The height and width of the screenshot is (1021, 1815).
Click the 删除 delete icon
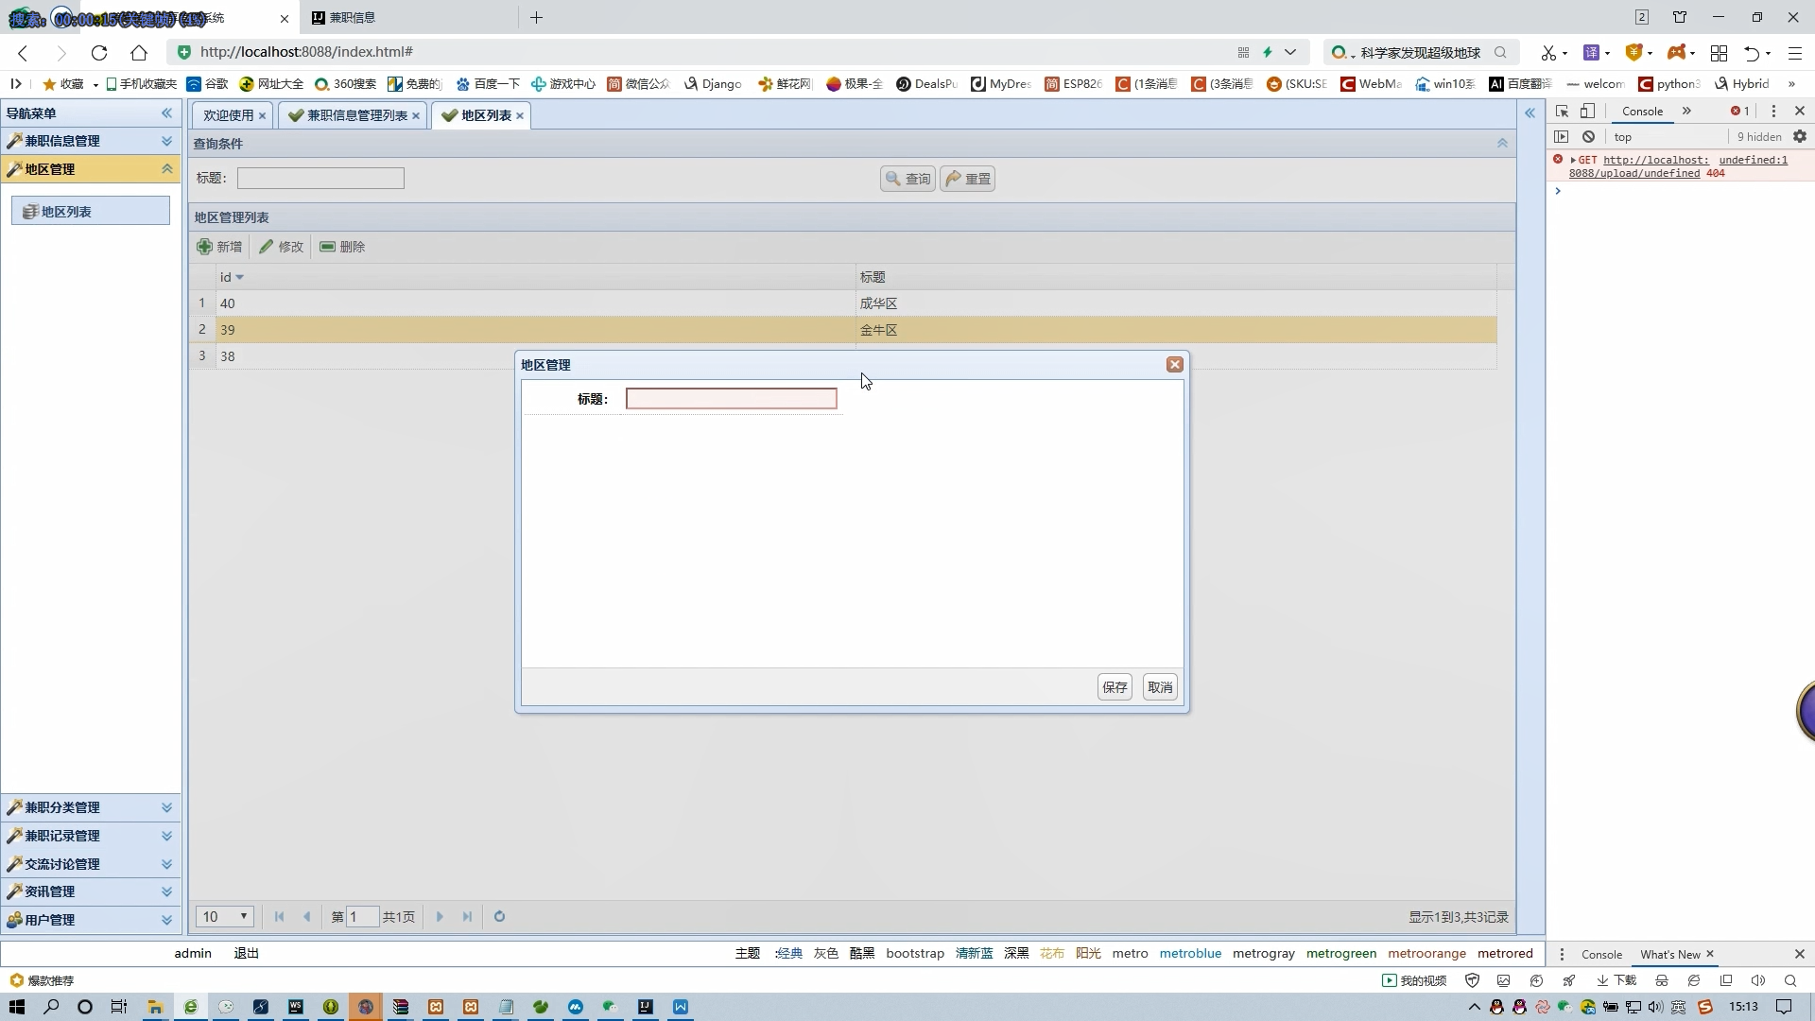[x=327, y=247]
